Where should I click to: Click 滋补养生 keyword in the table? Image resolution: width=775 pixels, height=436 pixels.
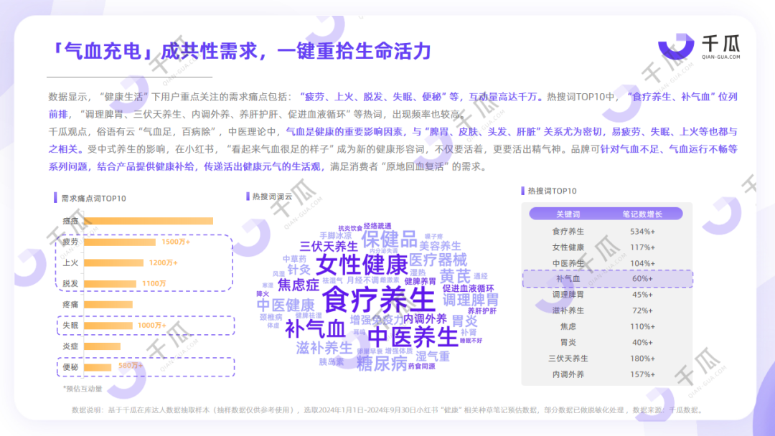click(568, 311)
